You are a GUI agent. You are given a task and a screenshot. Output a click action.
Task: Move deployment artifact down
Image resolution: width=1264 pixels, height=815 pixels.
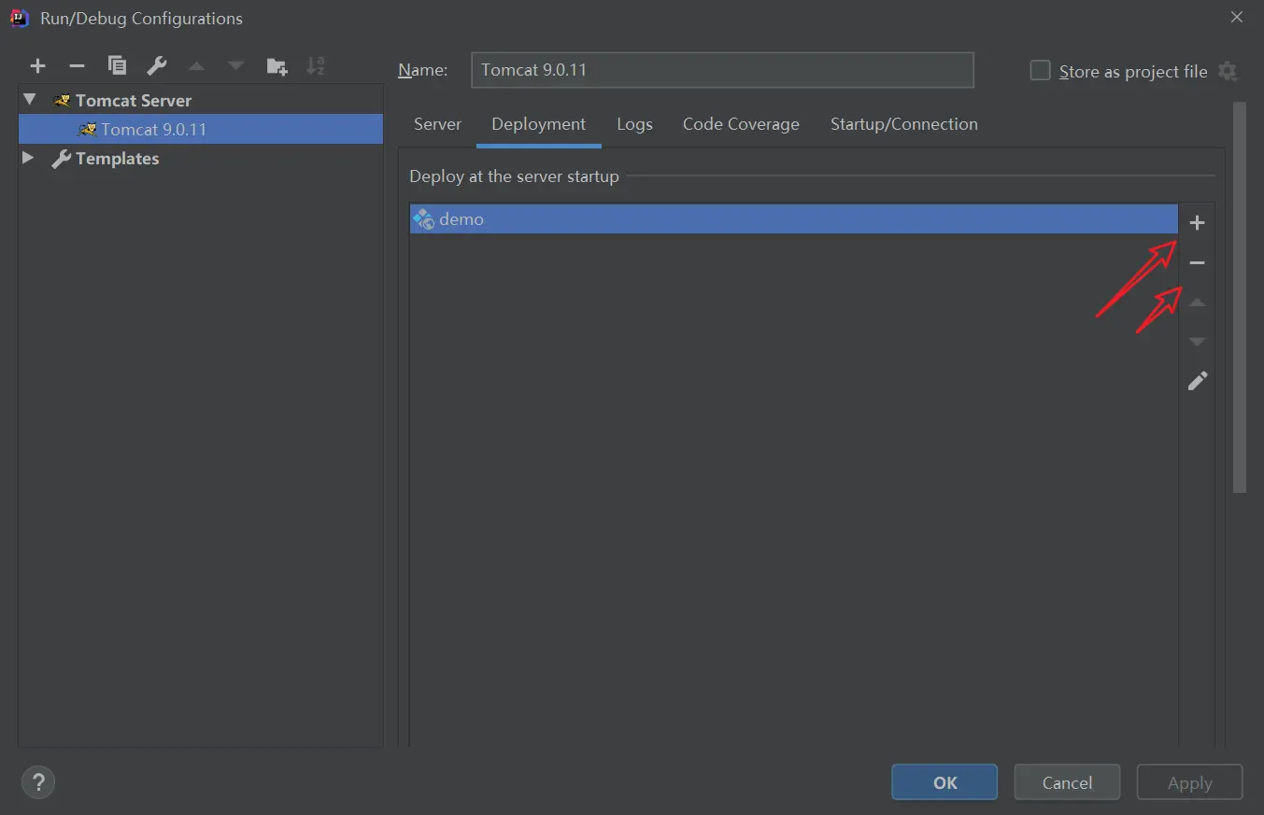(1197, 342)
